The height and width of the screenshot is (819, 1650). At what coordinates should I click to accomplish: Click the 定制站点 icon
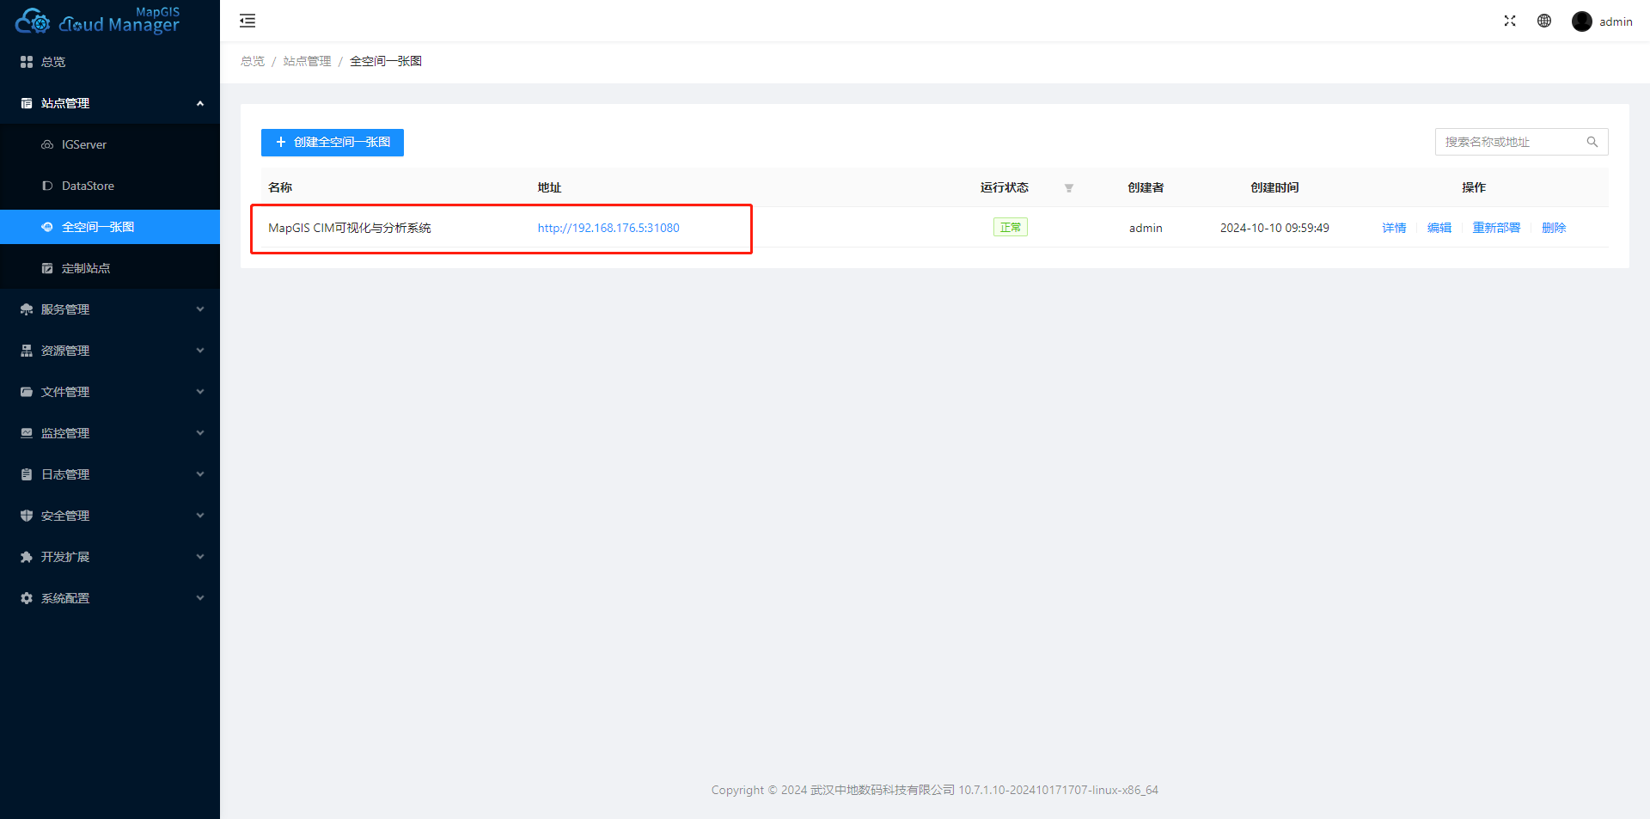[47, 268]
